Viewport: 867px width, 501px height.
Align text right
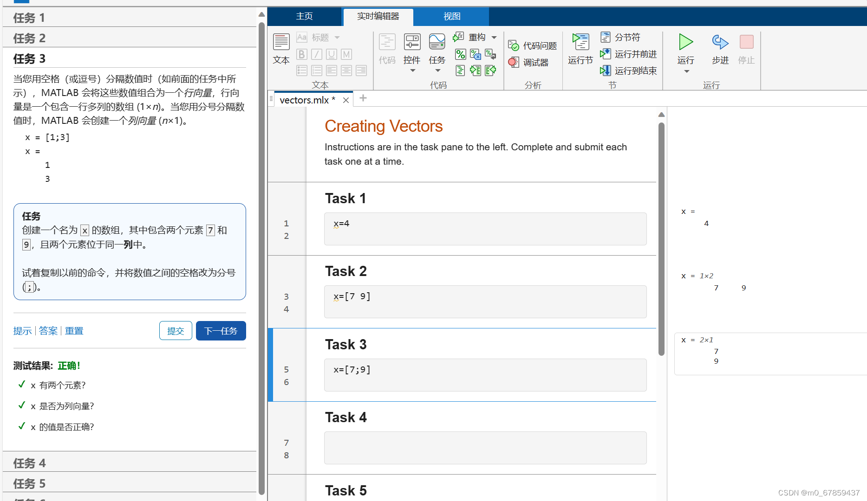361,70
